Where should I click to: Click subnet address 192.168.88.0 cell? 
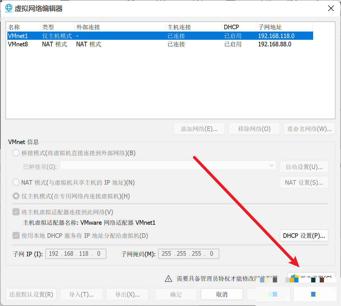point(275,44)
